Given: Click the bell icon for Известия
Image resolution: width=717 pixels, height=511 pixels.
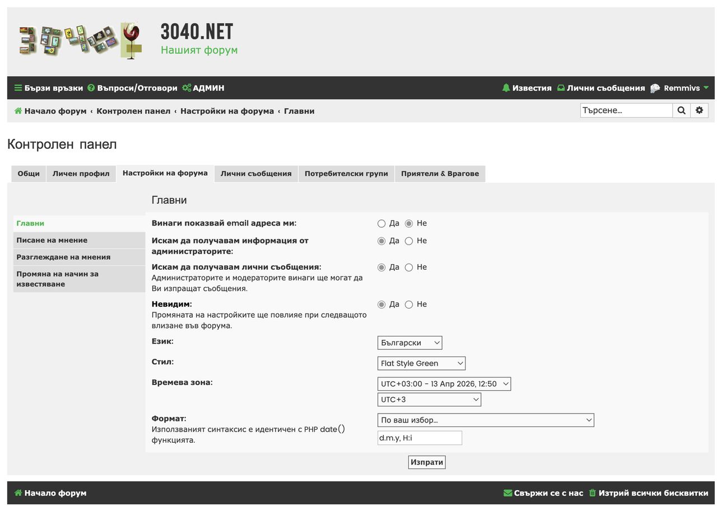Looking at the screenshot, I should click(x=506, y=88).
